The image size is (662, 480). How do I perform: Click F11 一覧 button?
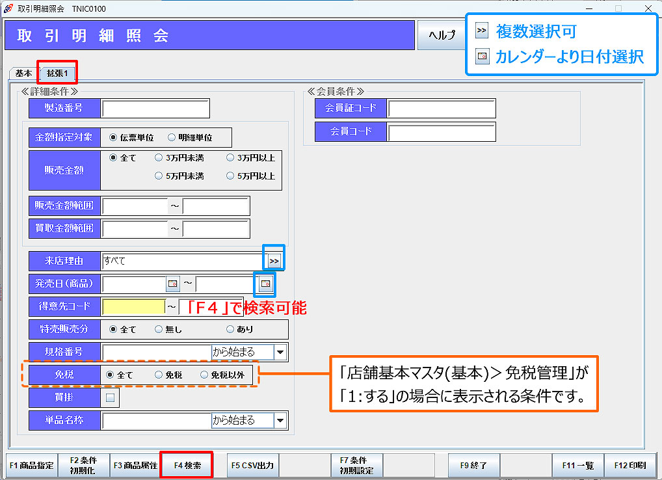[x=577, y=465]
